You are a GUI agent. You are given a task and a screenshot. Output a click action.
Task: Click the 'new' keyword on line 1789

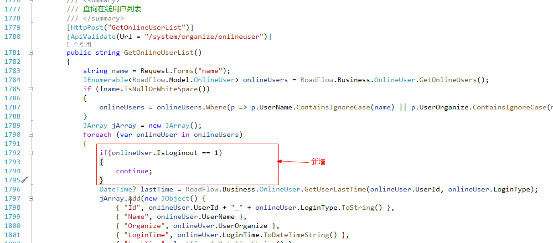[155, 125]
